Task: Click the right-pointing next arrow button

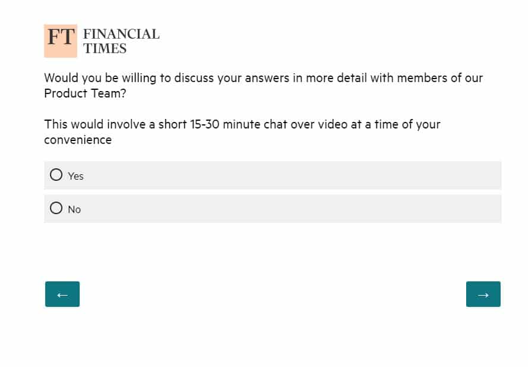Action: tap(483, 294)
